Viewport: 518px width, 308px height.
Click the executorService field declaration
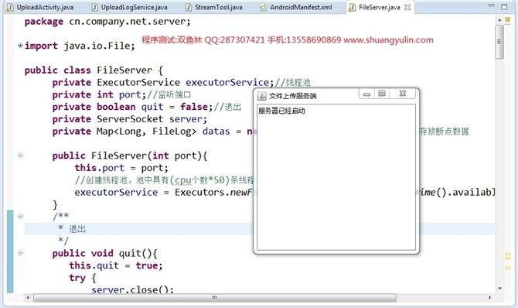tap(163, 82)
